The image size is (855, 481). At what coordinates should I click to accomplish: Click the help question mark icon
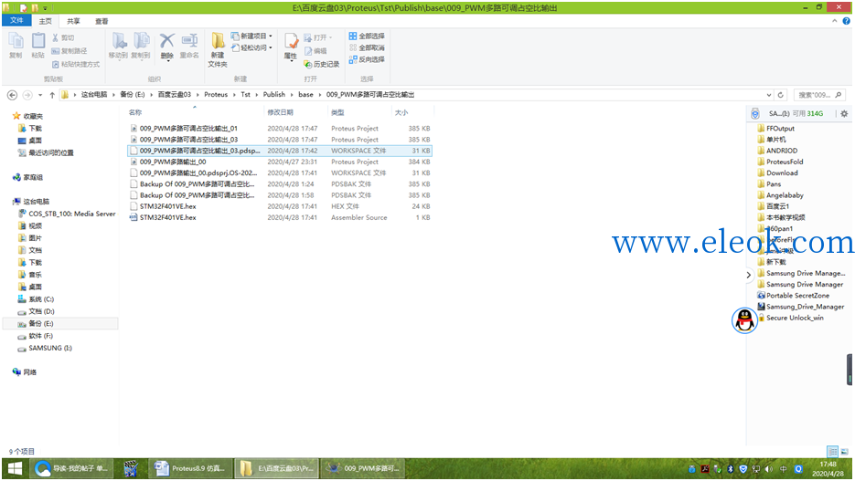pos(846,21)
